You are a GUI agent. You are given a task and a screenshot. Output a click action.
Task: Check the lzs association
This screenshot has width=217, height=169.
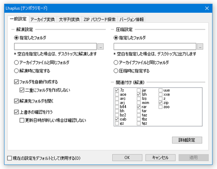139,99
